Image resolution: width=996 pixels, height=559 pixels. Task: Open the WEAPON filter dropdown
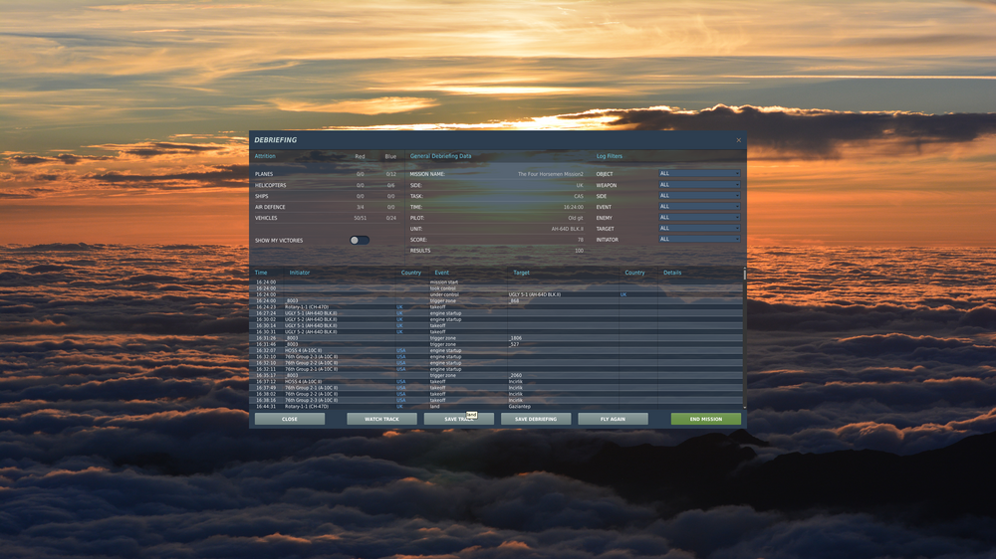click(699, 185)
